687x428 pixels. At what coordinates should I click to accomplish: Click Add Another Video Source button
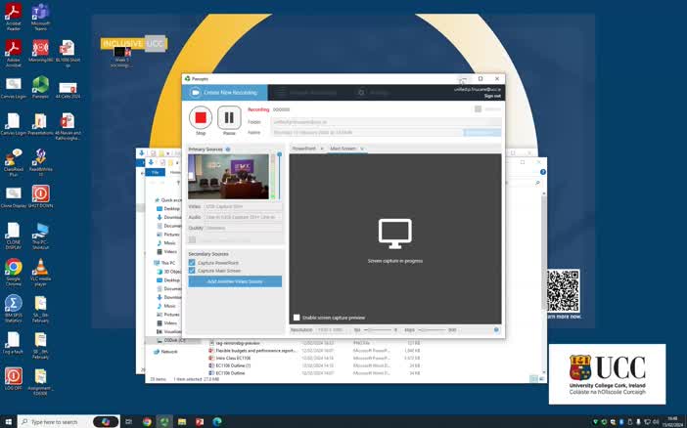pyautogui.click(x=235, y=281)
